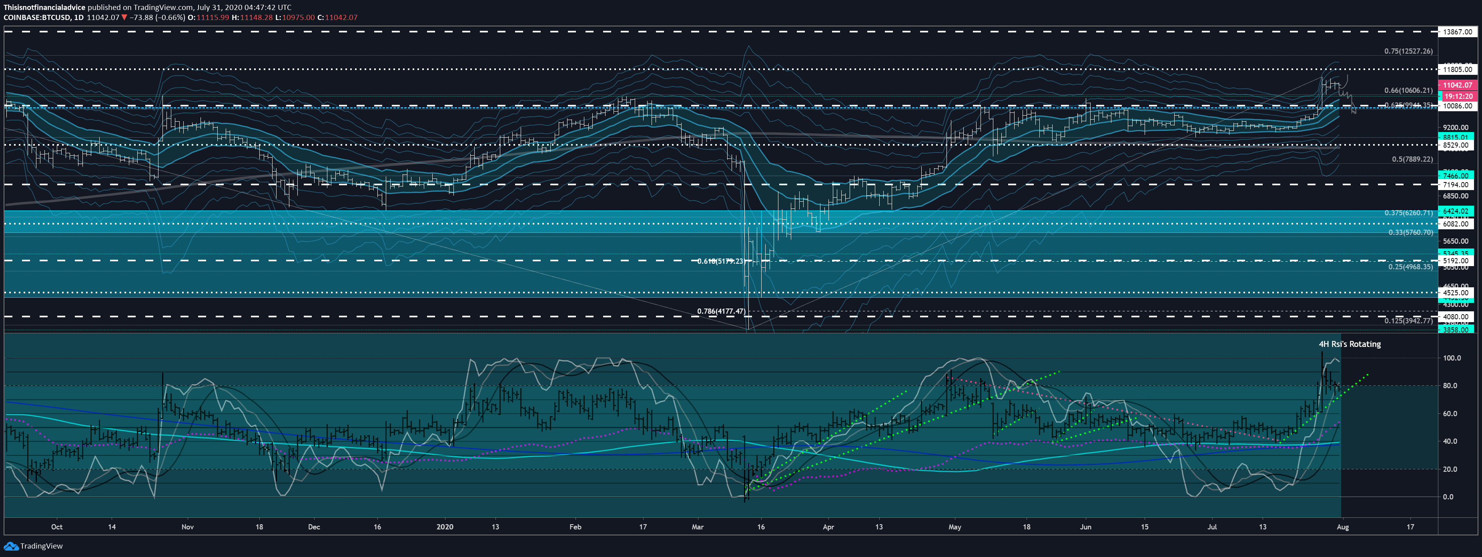Viewport: 1482px width, 557px height.
Task: Click the Oct date on time axis
Action: point(56,527)
